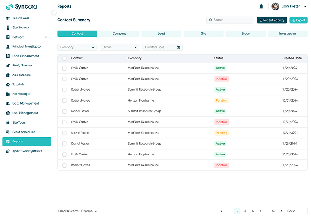Go to page 3
The height and width of the screenshot is (221, 311).
pos(245,211)
